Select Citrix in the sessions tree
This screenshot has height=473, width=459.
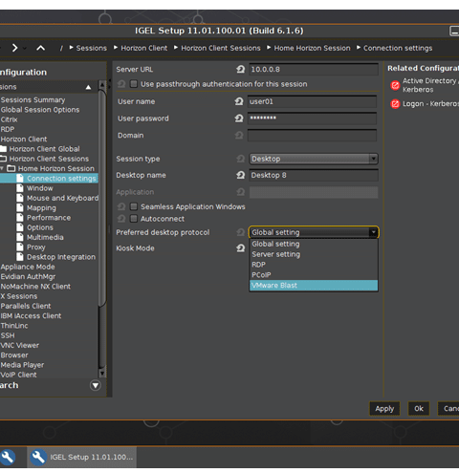(9, 119)
